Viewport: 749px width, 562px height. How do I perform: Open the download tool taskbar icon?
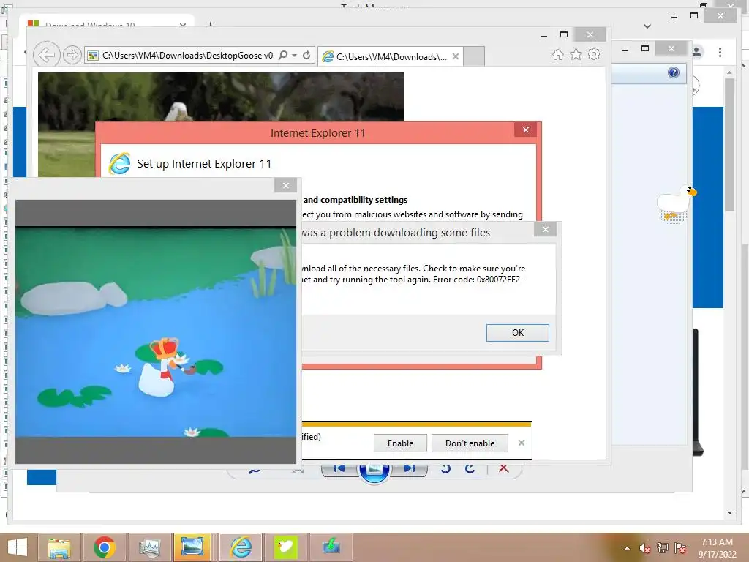[331, 547]
